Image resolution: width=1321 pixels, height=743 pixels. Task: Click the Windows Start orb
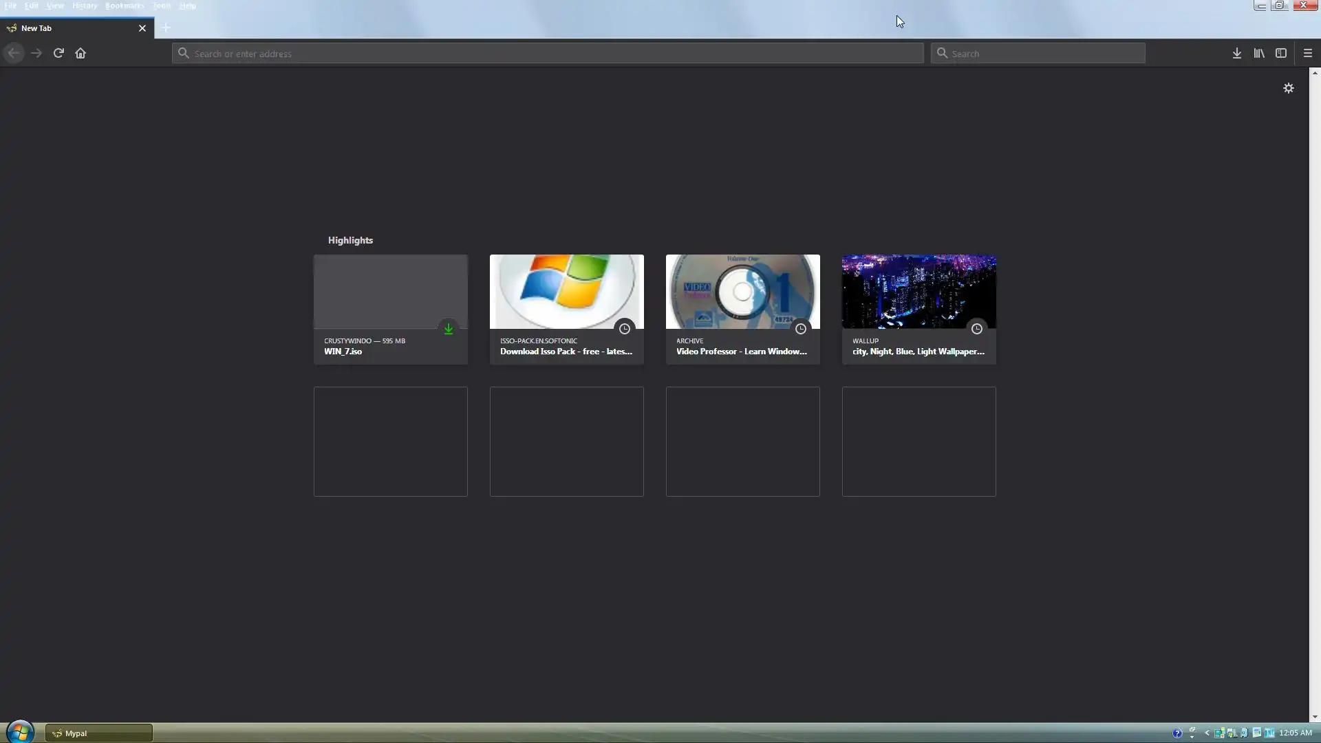click(x=20, y=732)
